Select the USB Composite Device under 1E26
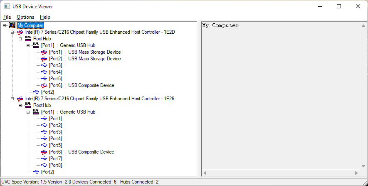The width and height of the screenshot is (368, 186). point(91,152)
